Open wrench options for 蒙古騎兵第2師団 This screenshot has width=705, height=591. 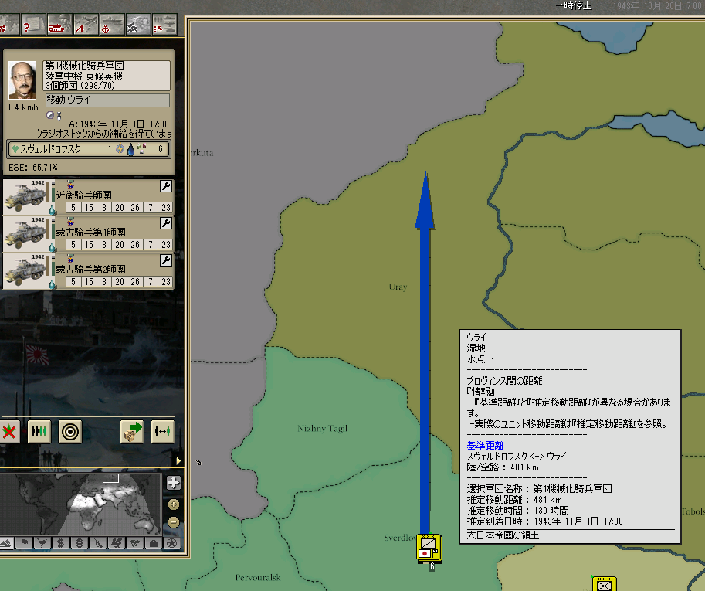(166, 260)
